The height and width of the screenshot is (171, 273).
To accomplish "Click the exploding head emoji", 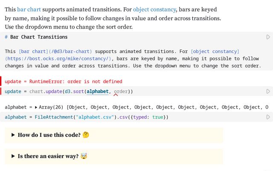I will pyautogui.click(x=85, y=156).
